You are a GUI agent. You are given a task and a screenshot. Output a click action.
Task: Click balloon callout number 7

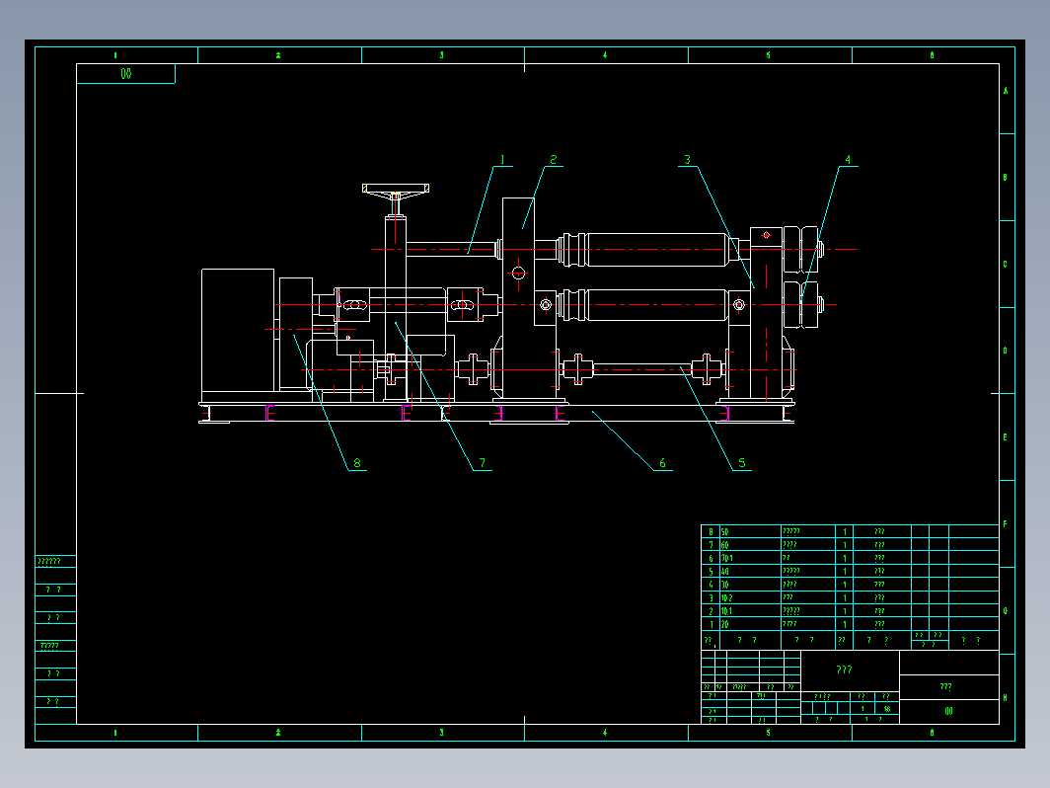coord(483,463)
